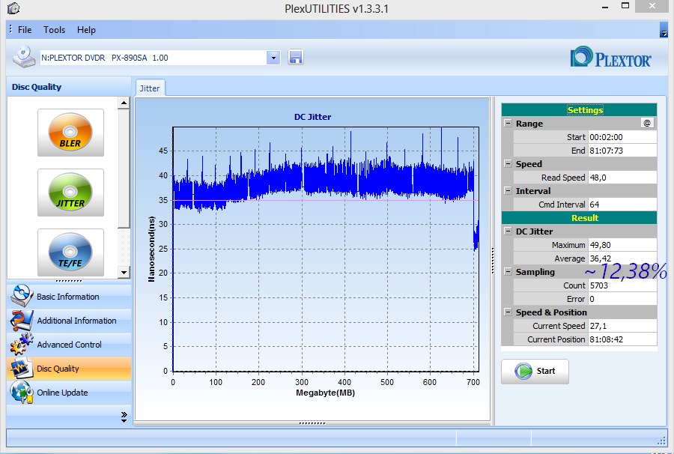Collapse the Sampling result group
Screen dimensions: 674x454
[508, 272]
